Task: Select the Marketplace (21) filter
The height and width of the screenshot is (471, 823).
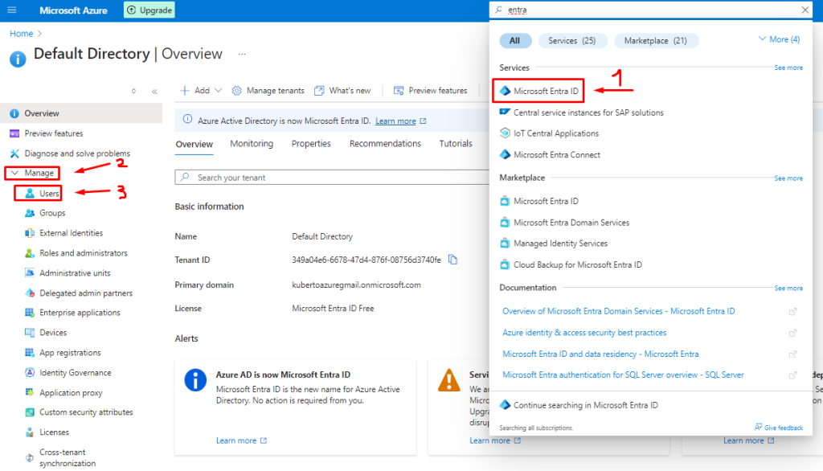Action: 656,40
